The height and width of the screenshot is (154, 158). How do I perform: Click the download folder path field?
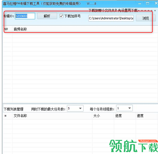[111, 18]
